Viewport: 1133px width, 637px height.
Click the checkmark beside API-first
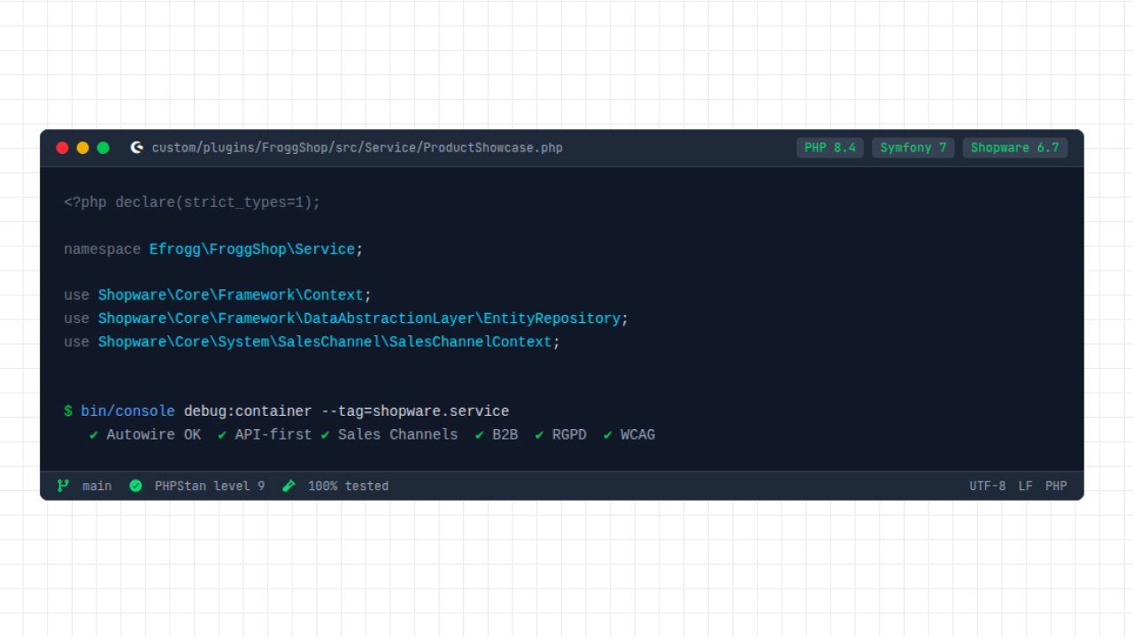point(221,434)
